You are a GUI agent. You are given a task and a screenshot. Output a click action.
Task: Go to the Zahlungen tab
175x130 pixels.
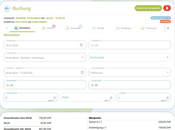149,28
